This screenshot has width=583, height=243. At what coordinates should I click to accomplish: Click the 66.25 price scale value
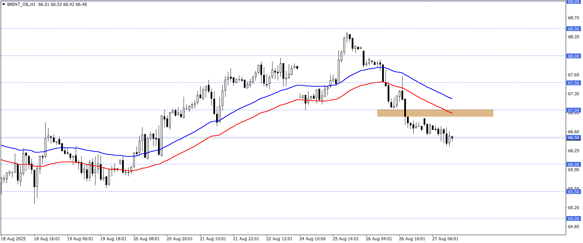(x=574, y=151)
